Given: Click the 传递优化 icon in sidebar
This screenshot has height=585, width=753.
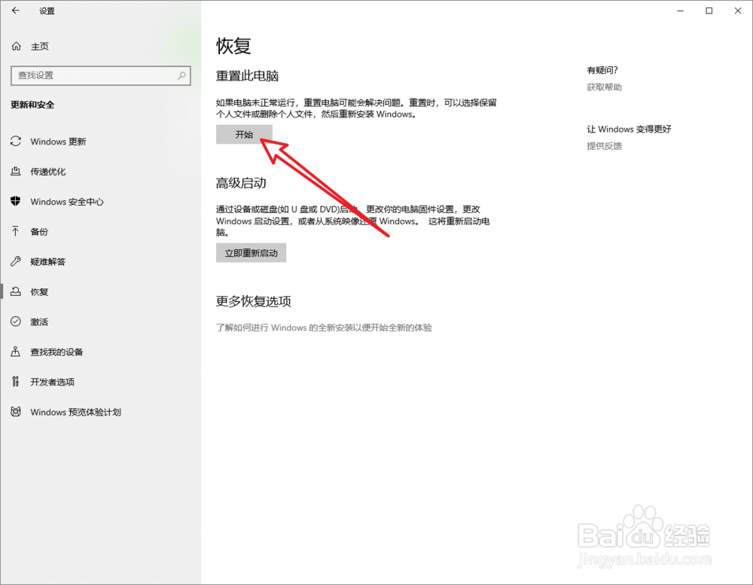Looking at the screenshot, I should (x=16, y=172).
